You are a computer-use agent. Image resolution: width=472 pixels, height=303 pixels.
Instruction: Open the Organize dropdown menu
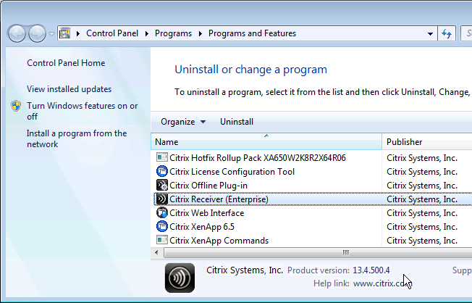click(183, 122)
